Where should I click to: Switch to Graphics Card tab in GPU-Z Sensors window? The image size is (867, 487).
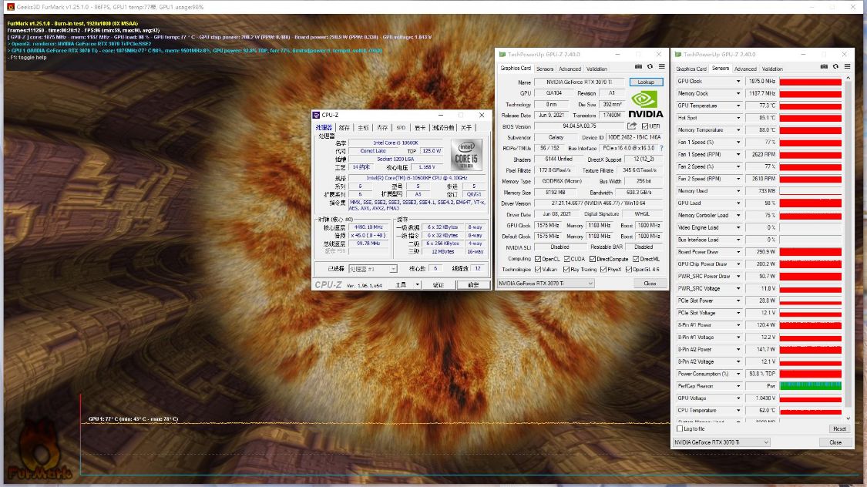click(691, 69)
